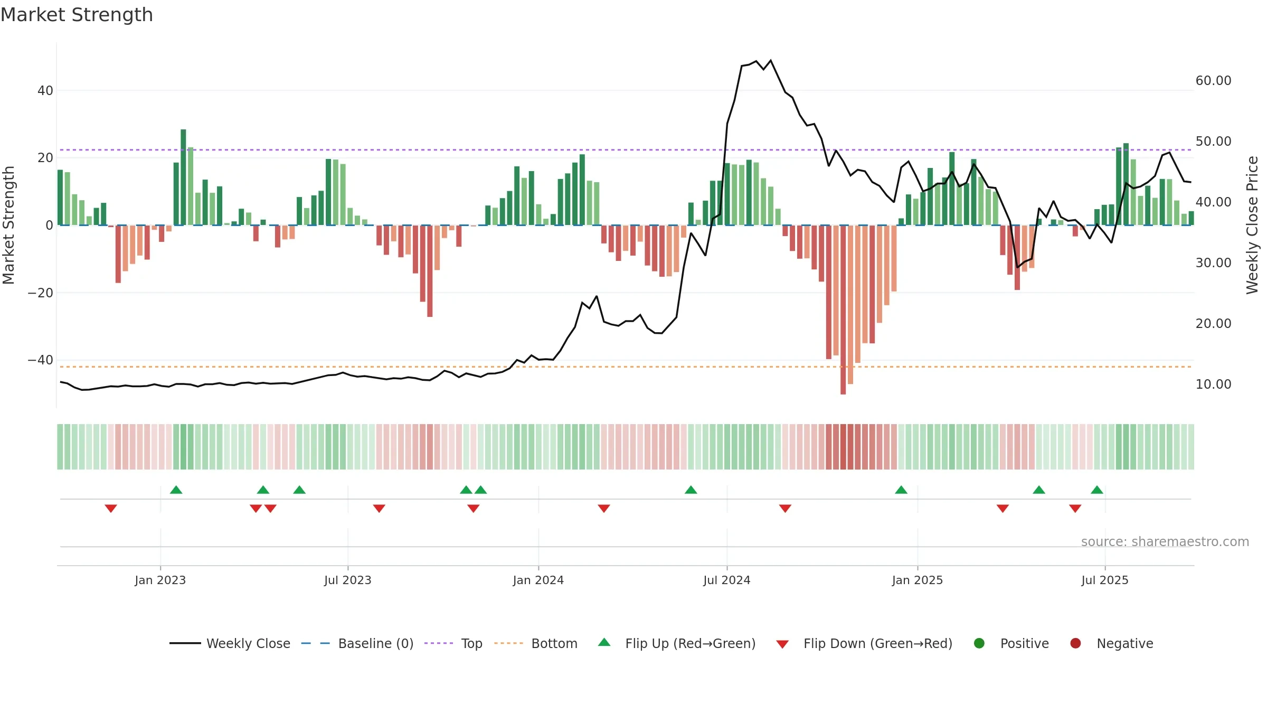Click the −20 market strength axis label
This screenshot has width=1267, height=713.
coord(40,293)
